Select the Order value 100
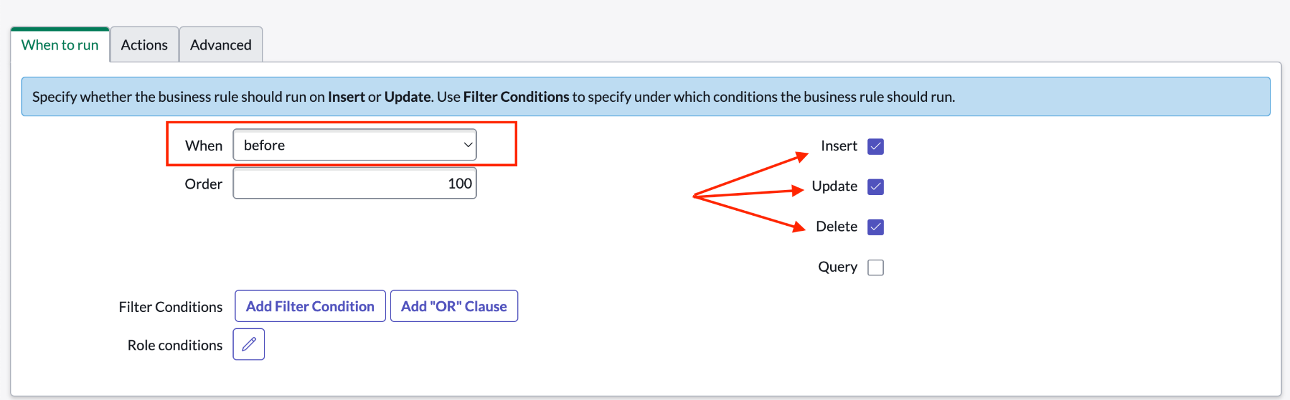 coord(460,183)
